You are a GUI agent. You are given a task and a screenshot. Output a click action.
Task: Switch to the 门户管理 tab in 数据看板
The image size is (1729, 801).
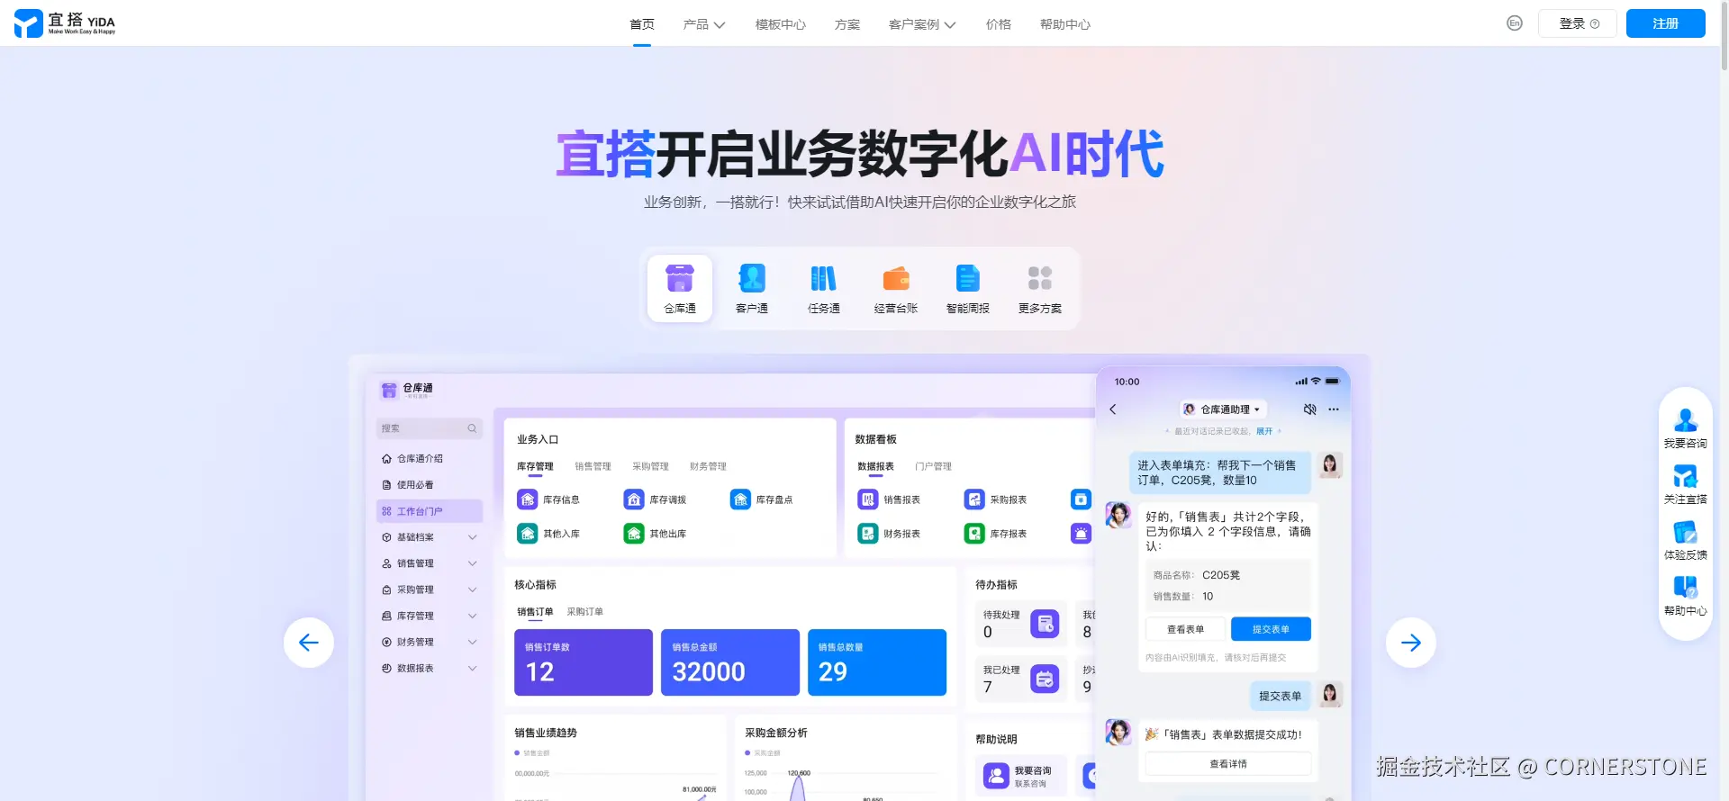pos(933,466)
